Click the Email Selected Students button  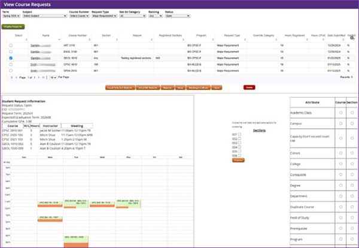click(x=120, y=87)
